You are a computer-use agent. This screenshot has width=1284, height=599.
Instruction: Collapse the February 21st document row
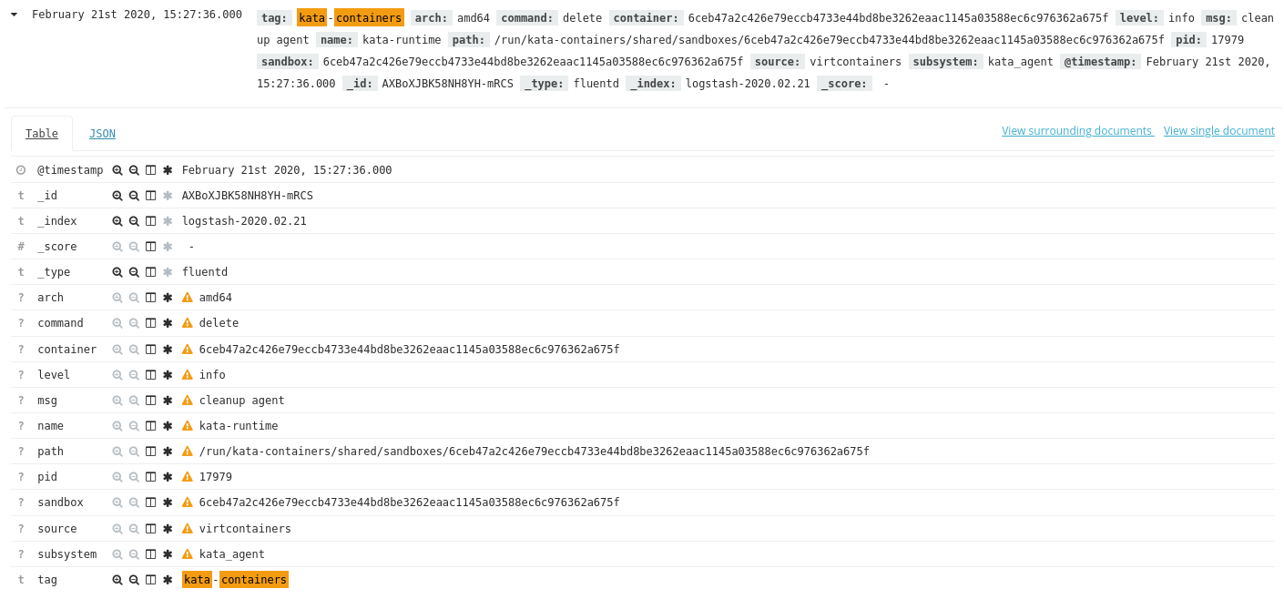point(14,15)
